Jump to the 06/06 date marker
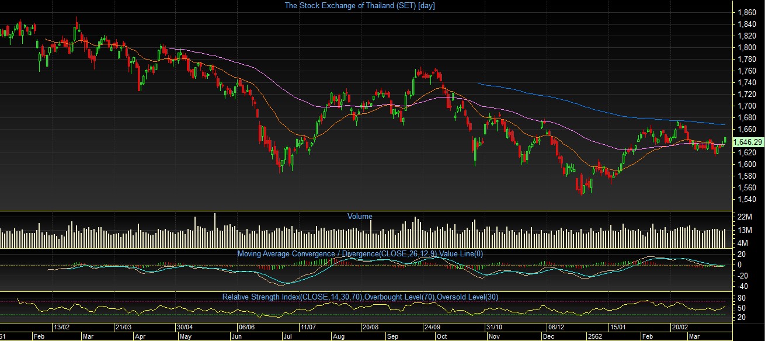Viewport: 765px width, 341px height. (x=246, y=327)
